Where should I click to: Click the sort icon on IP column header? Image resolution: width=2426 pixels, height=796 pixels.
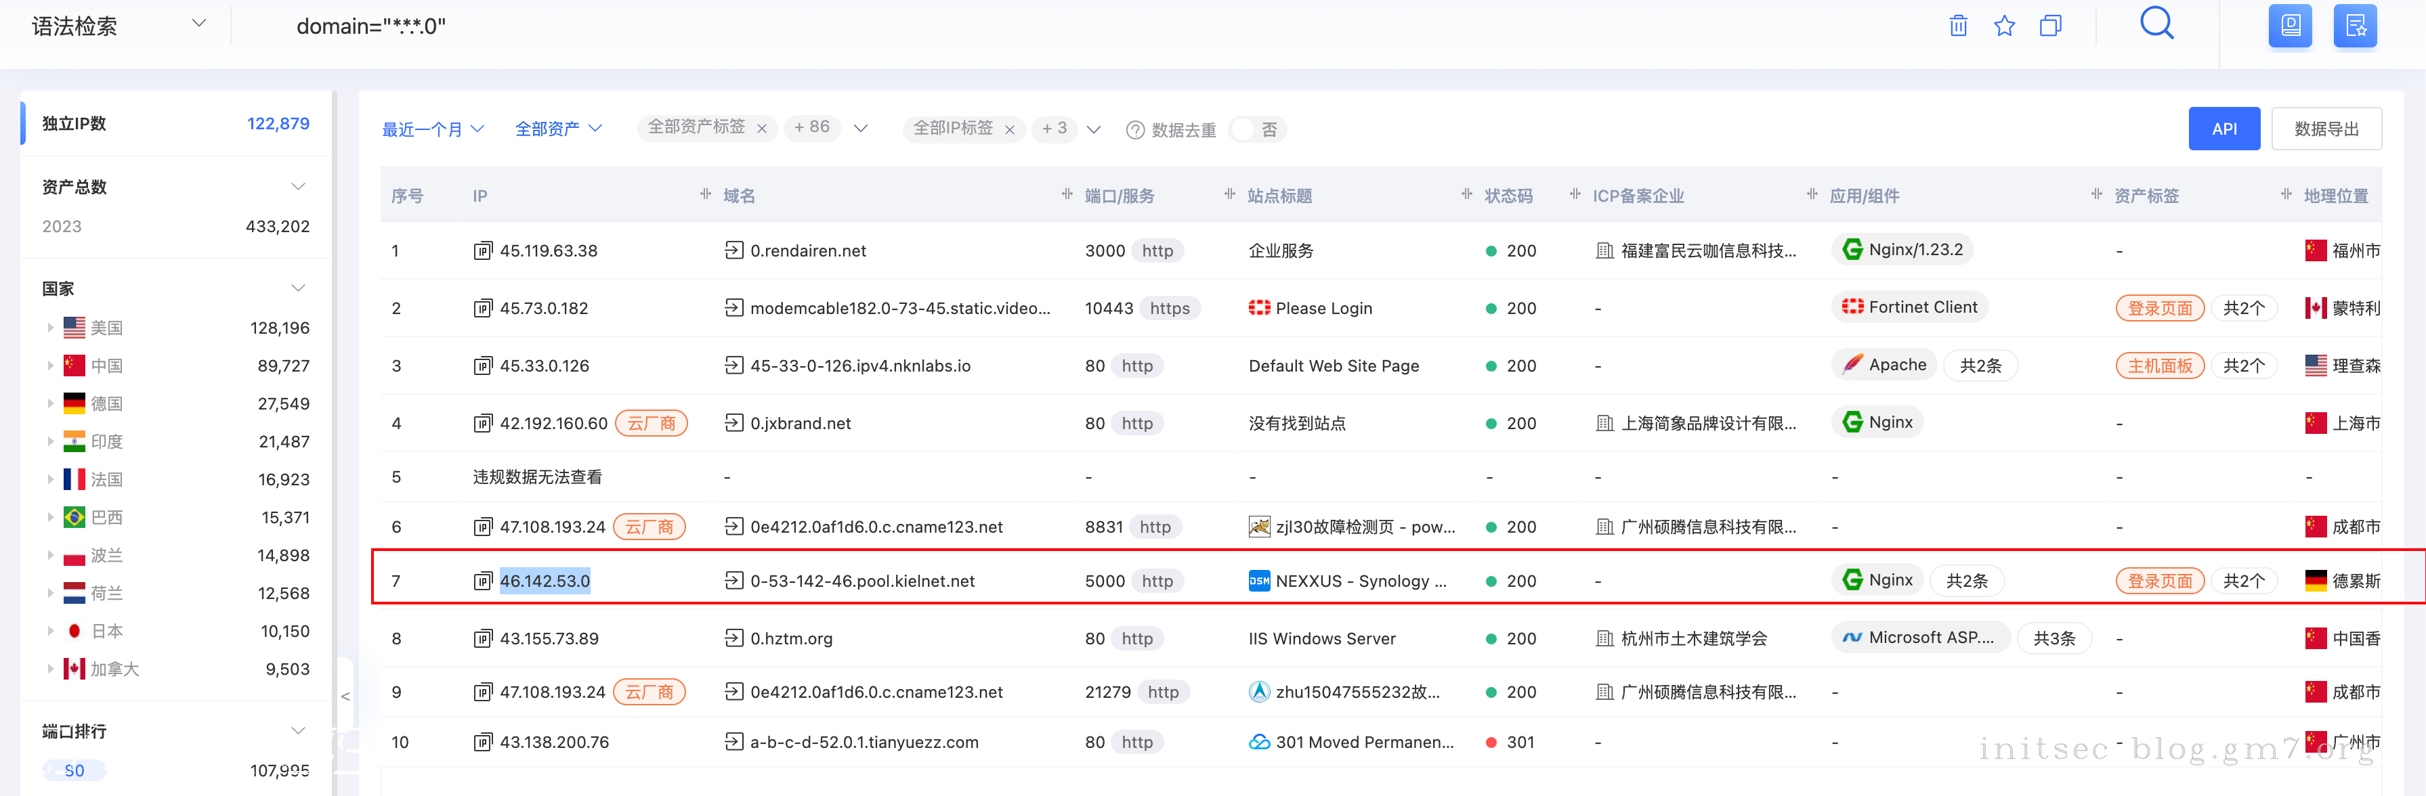click(x=706, y=195)
